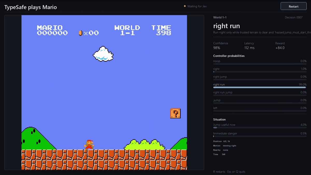
Task: Select the "0.5%" Immediate danger value
Action: pos(303,134)
